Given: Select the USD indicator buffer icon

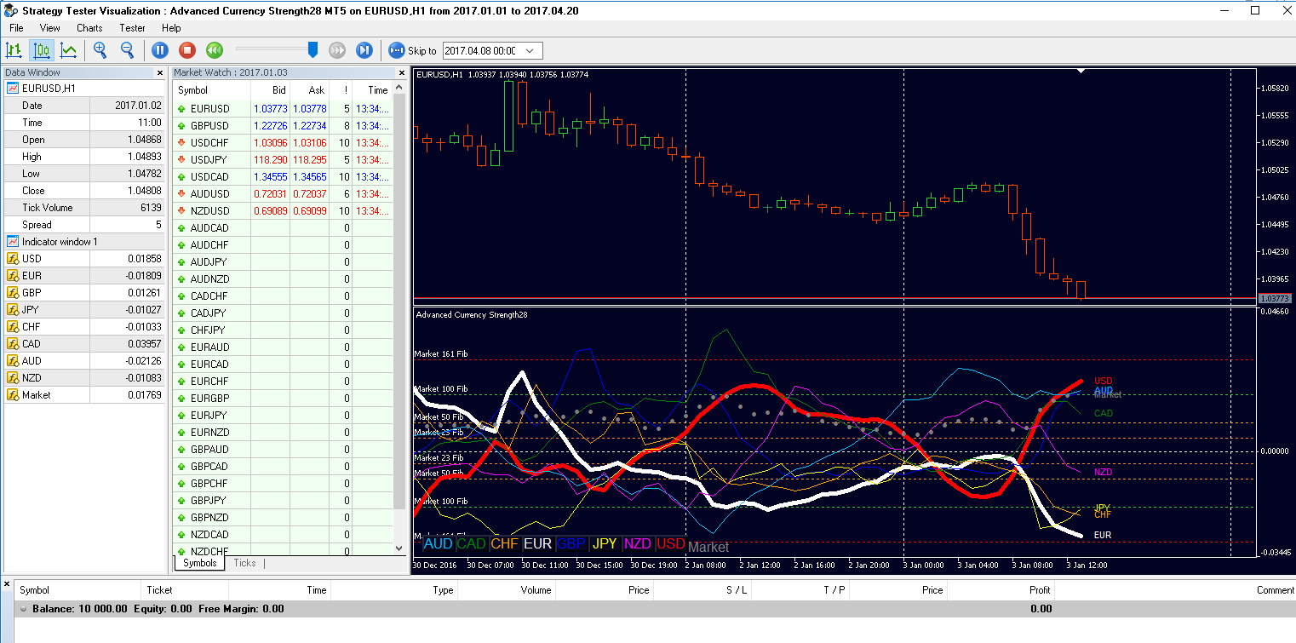Looking at the screenshot, I should pyautogui.click(x=13, y=259).
